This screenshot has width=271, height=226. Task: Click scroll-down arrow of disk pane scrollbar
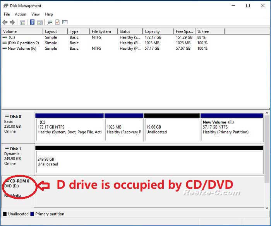[x=267, y=208]
